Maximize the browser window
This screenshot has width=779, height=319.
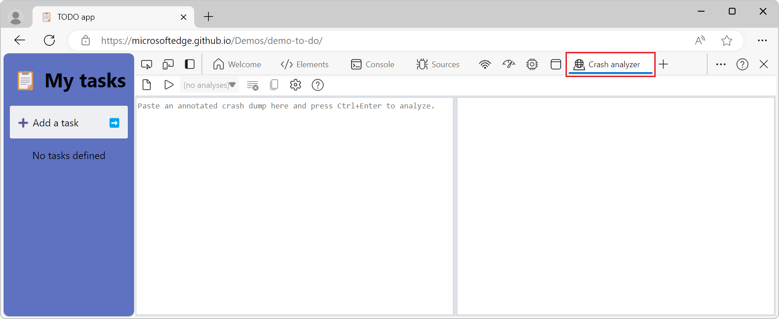tap(732, 11)
